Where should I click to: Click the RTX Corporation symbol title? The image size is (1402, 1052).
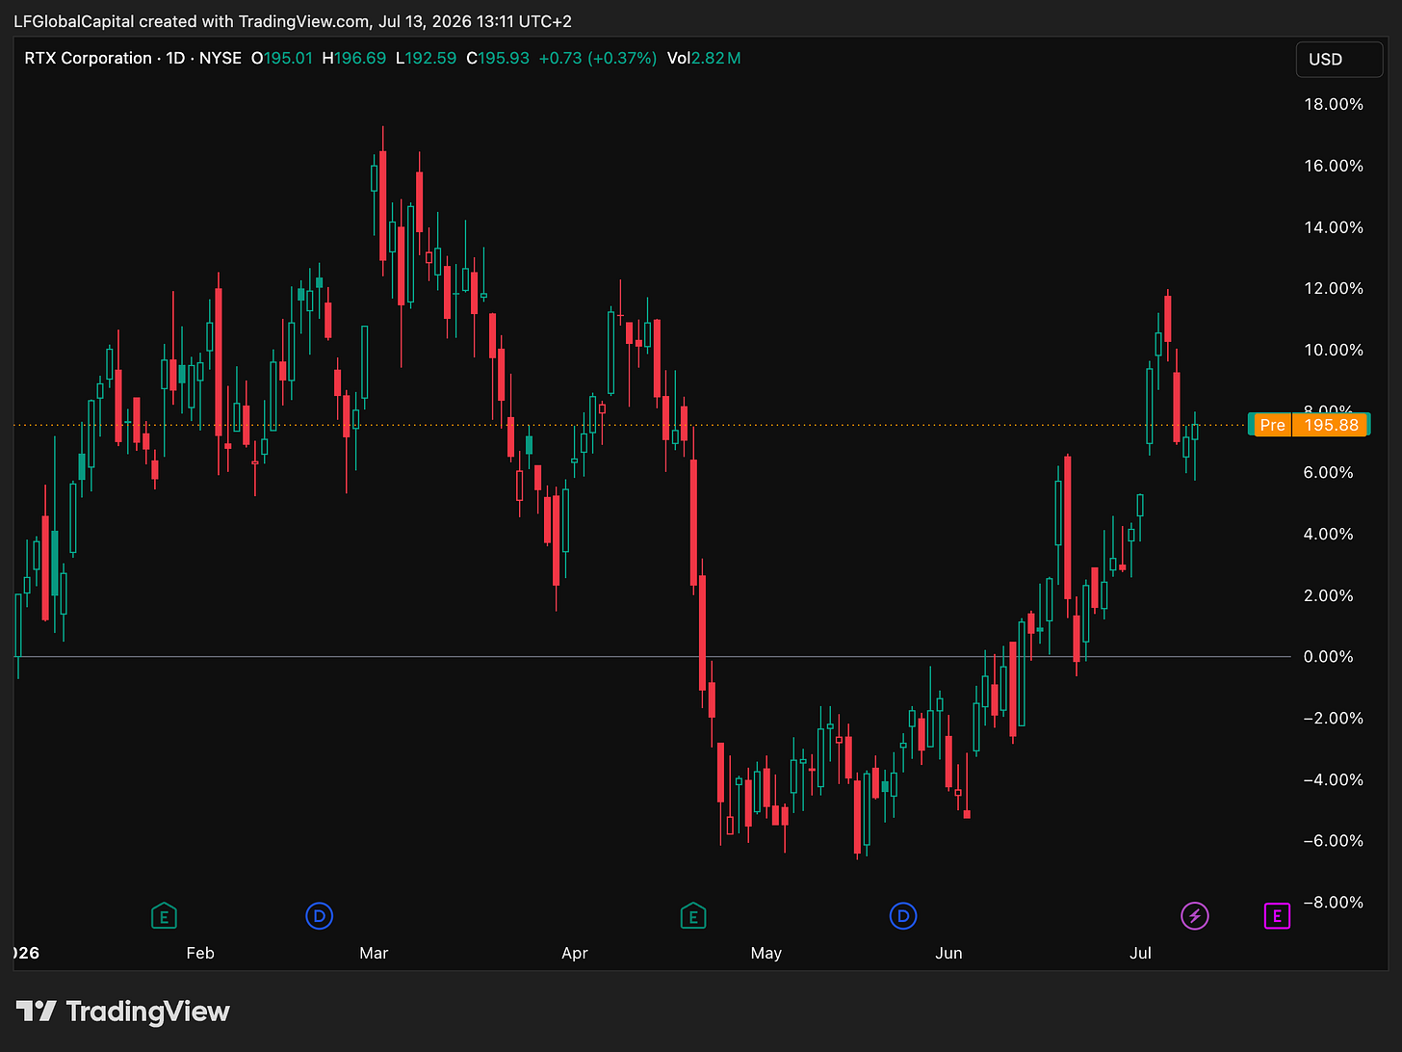(89, 58)
